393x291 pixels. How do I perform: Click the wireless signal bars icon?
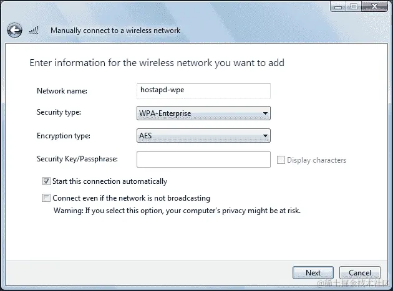34,31
